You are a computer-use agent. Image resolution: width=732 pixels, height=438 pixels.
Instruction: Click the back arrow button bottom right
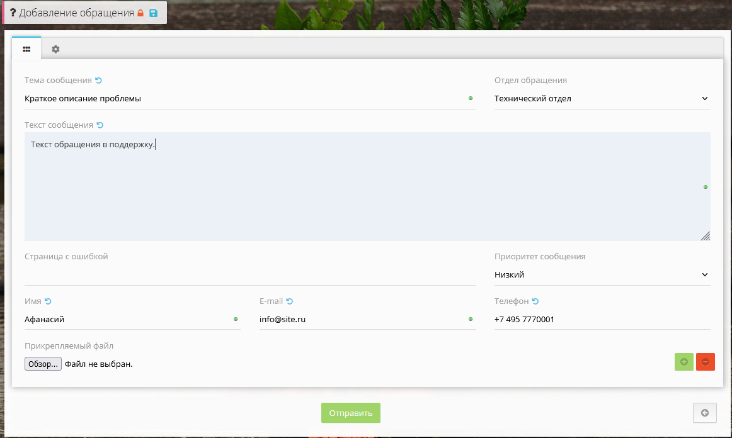tap(705, 413)
